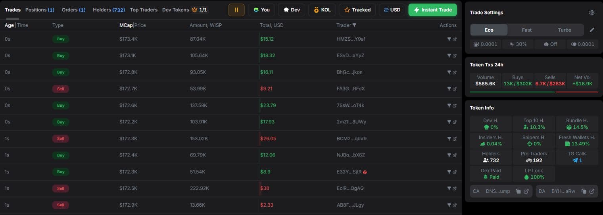
Task: Click trader address HMZS...Y9af
Action: 351,39
